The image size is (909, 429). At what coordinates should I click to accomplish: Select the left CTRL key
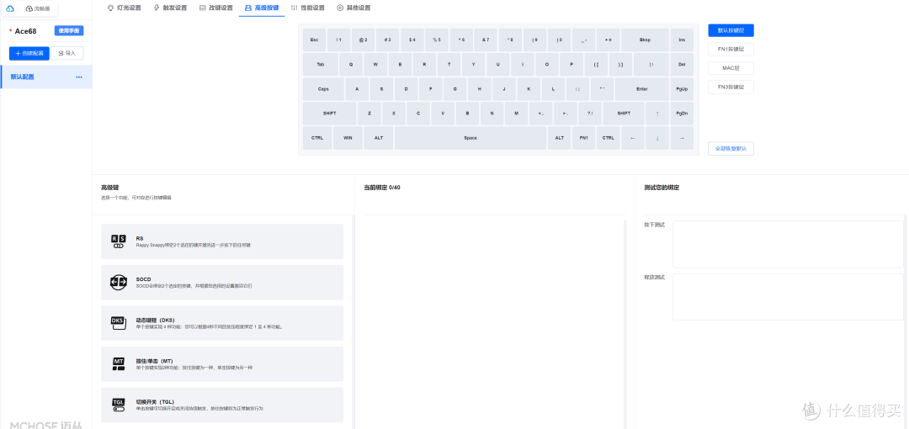[x=317, y=138]
